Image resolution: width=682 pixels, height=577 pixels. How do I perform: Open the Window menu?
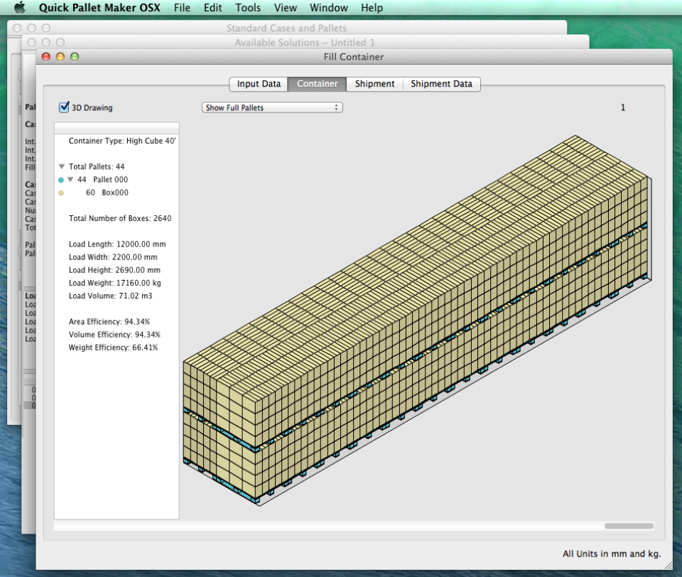(328, 8)
